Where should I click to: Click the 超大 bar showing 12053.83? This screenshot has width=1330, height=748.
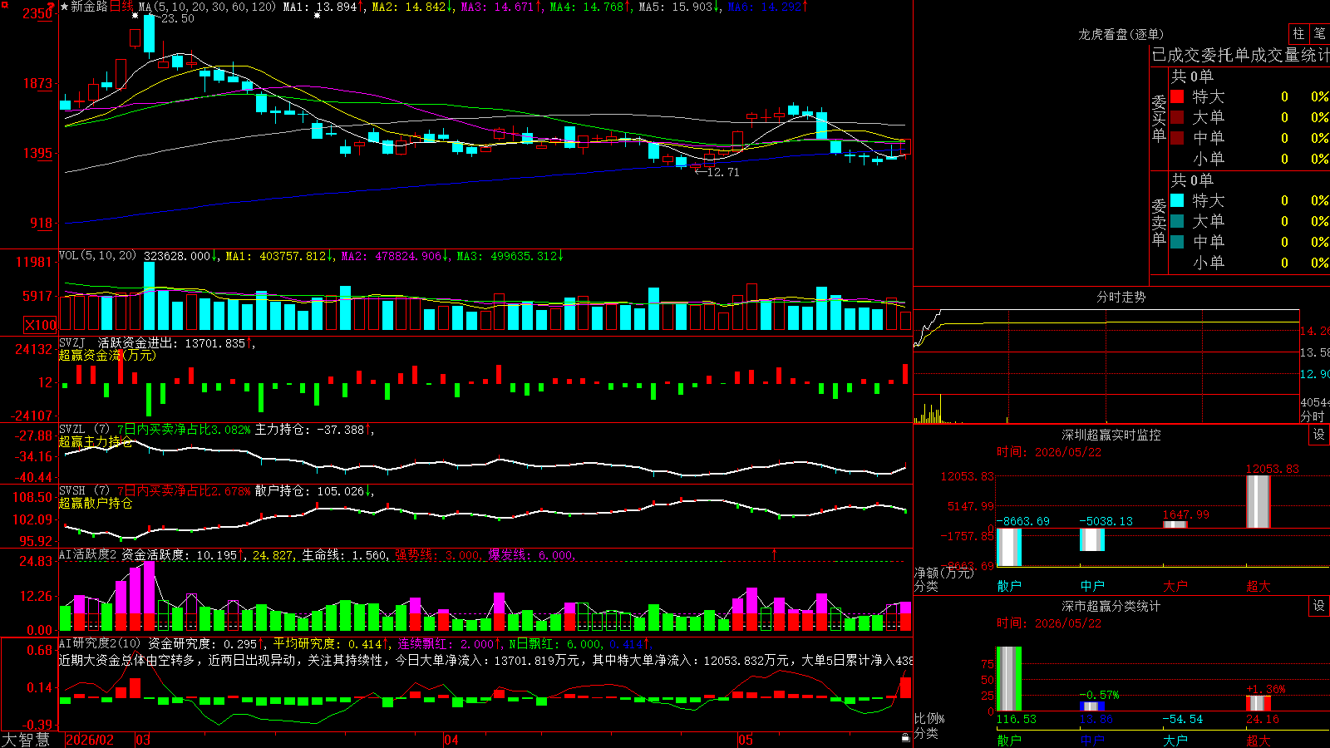(1259, 501)
